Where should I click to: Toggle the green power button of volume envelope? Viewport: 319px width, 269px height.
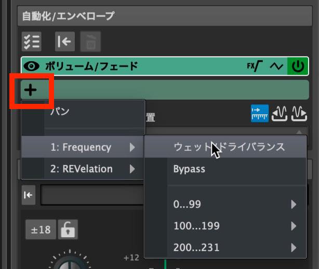tap(298, 66)
